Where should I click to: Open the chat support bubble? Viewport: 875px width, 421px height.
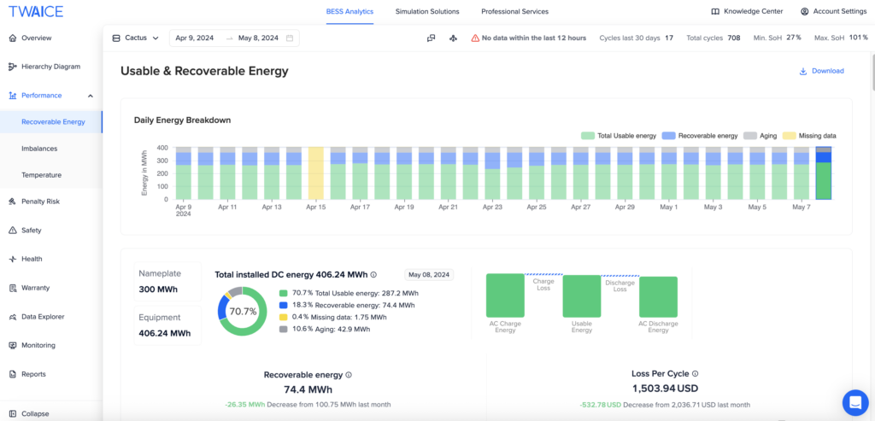854,401
